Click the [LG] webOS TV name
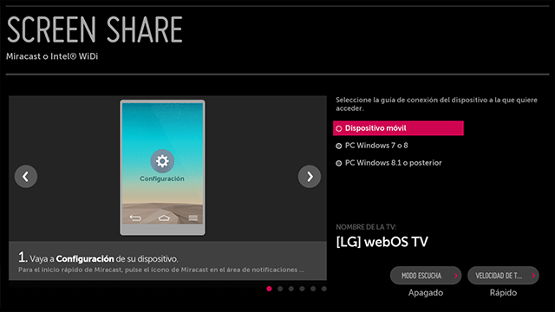 point(382,242)
